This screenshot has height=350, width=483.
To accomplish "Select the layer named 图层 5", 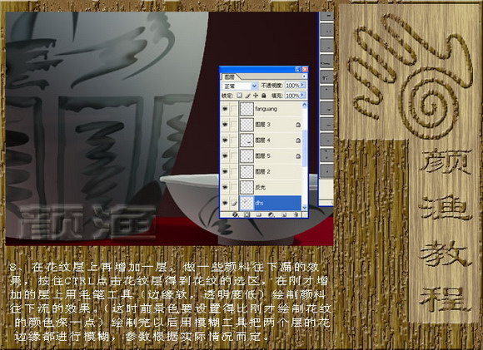I will pos(263,156).
